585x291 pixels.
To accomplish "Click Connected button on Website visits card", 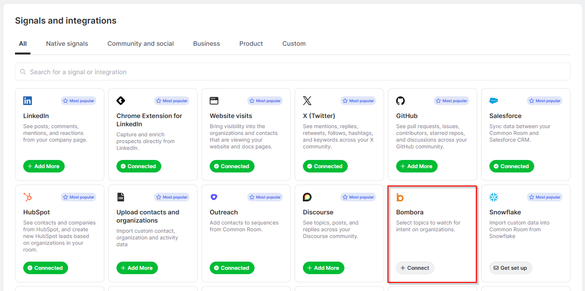I will (232, 166).
